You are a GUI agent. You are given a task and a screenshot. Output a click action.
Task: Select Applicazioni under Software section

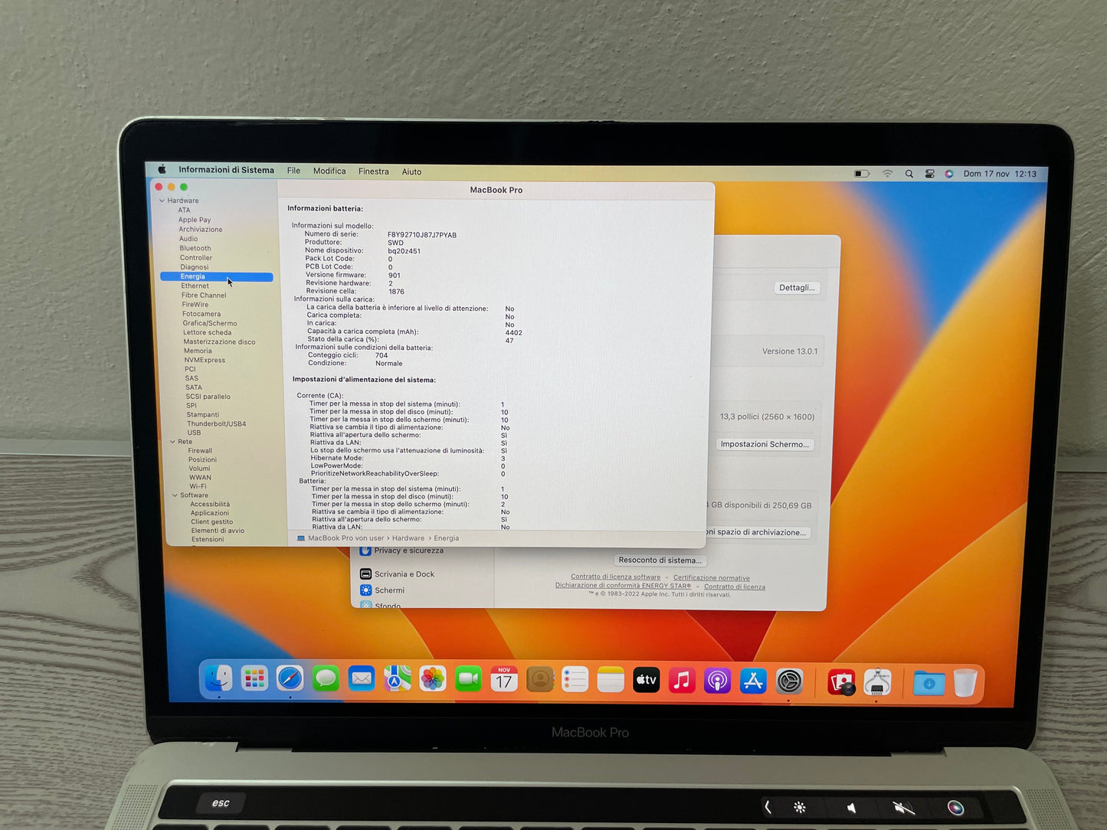coord(210,513)
